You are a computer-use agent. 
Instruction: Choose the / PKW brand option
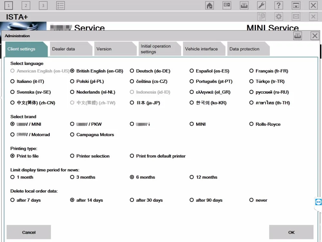(x=86, y=124)
